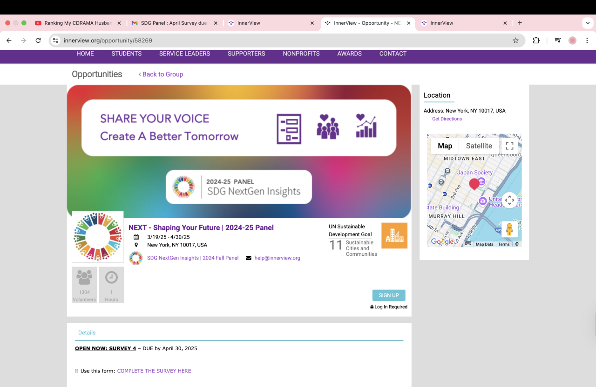This screenshot has height=387, width=596.
Task: Open SDG NextGen Insights 2024 Fall Panel link
Action: click(193, 258)
